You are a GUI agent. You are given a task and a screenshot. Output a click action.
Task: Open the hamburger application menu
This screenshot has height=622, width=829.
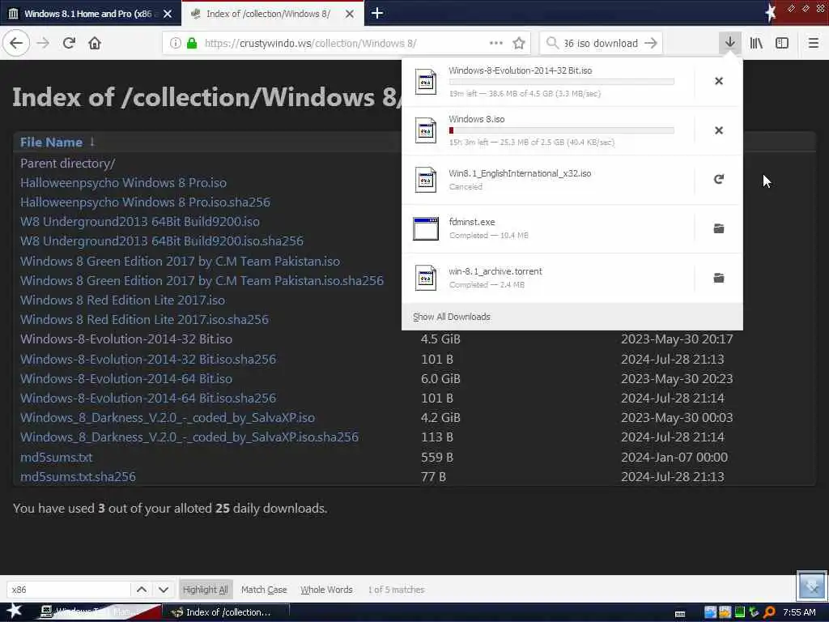tap(813, 43)
